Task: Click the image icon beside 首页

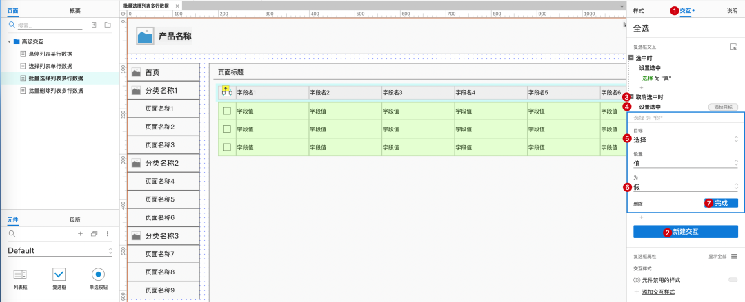Action: [136, 72]
